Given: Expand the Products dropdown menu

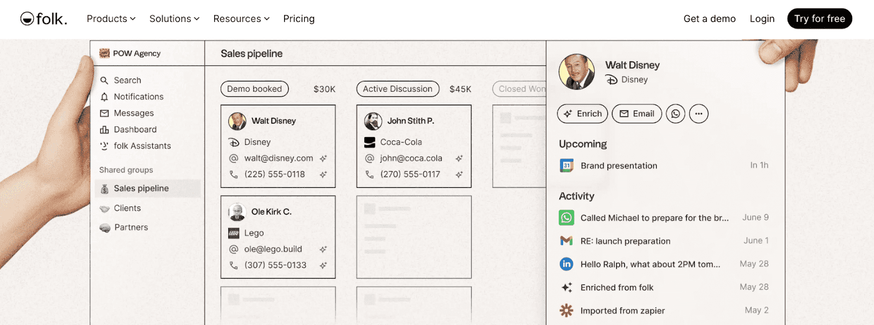Looking at the screenshot, I should (111, 19).
